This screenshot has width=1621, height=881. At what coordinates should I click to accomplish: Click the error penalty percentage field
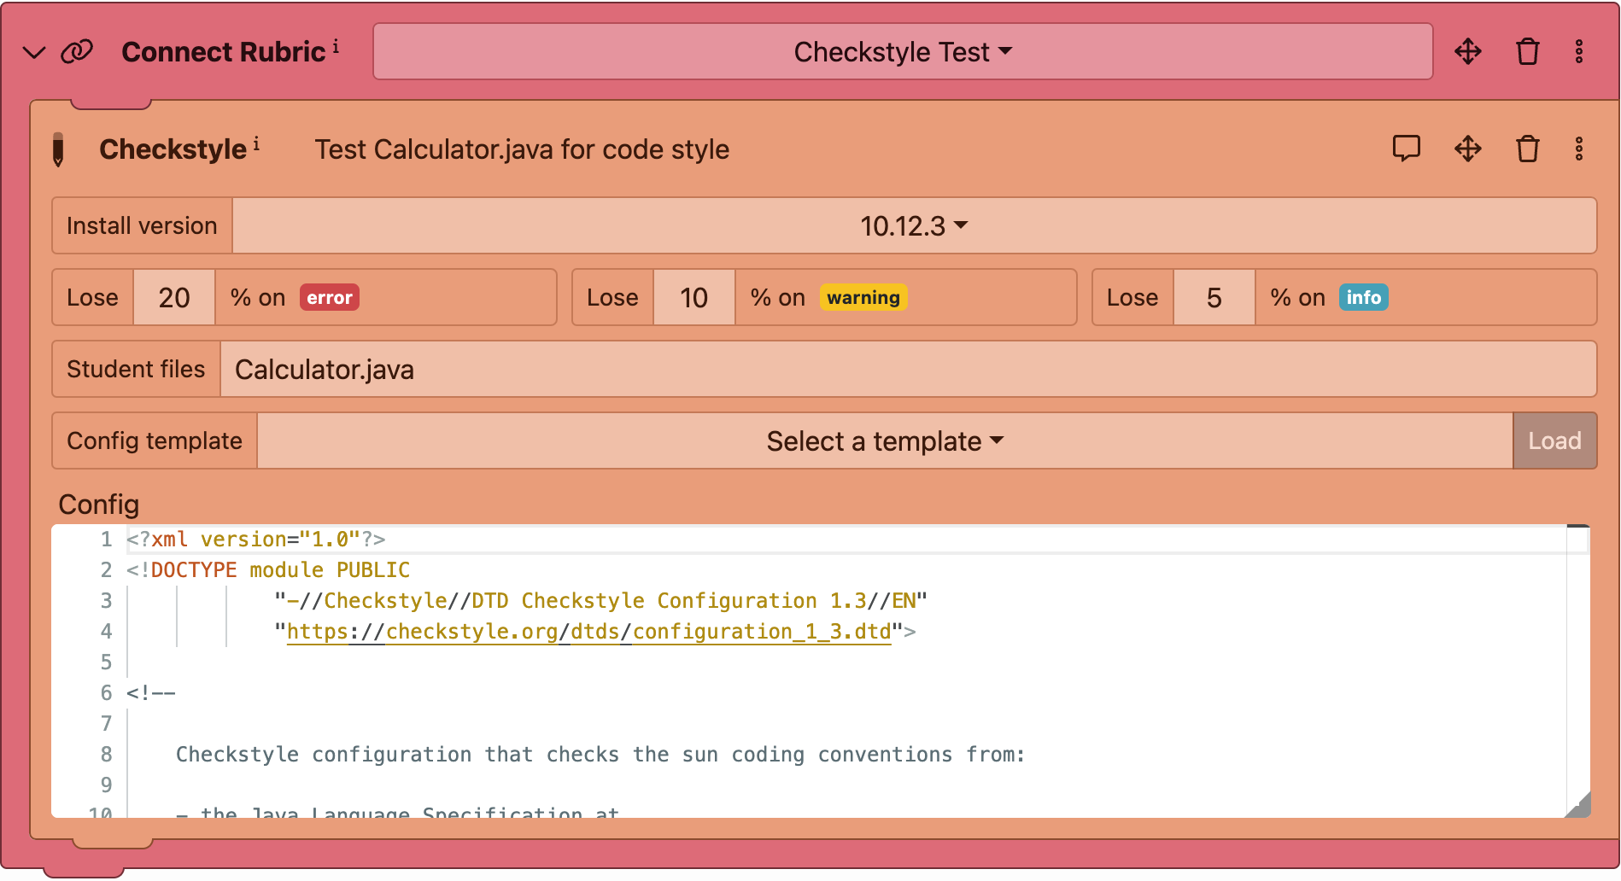(x=174, y=298)
